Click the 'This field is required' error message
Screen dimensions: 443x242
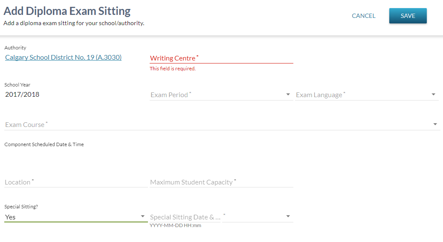(173, 69)
